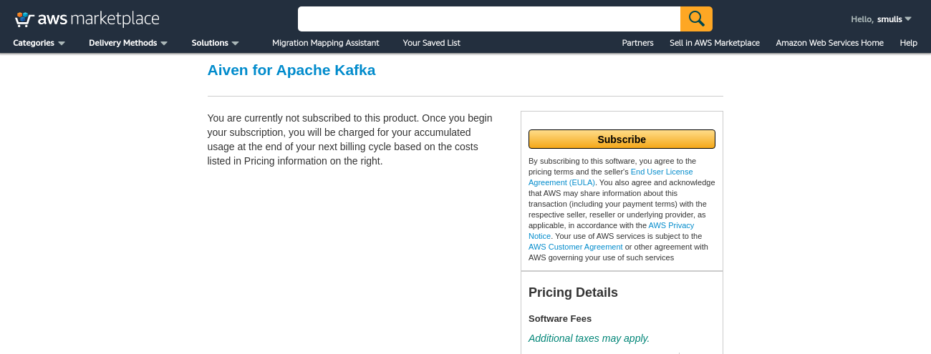Click Sell in AWS Marketplace
Image resolution: width=931 pixels, height=354 pixels.
(715, 43)
